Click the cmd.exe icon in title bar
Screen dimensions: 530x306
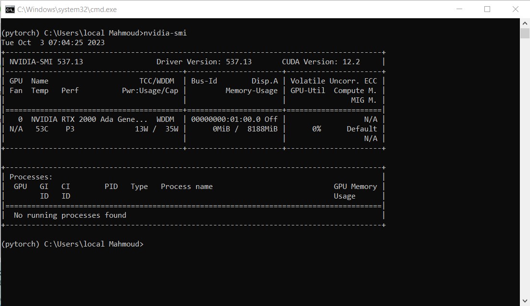click(10, 9)
